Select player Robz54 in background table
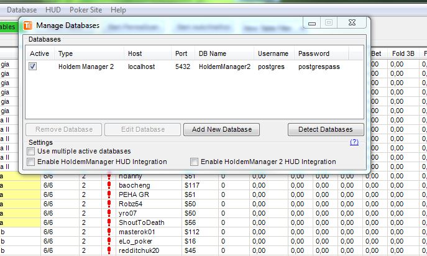 click(131, 204)
